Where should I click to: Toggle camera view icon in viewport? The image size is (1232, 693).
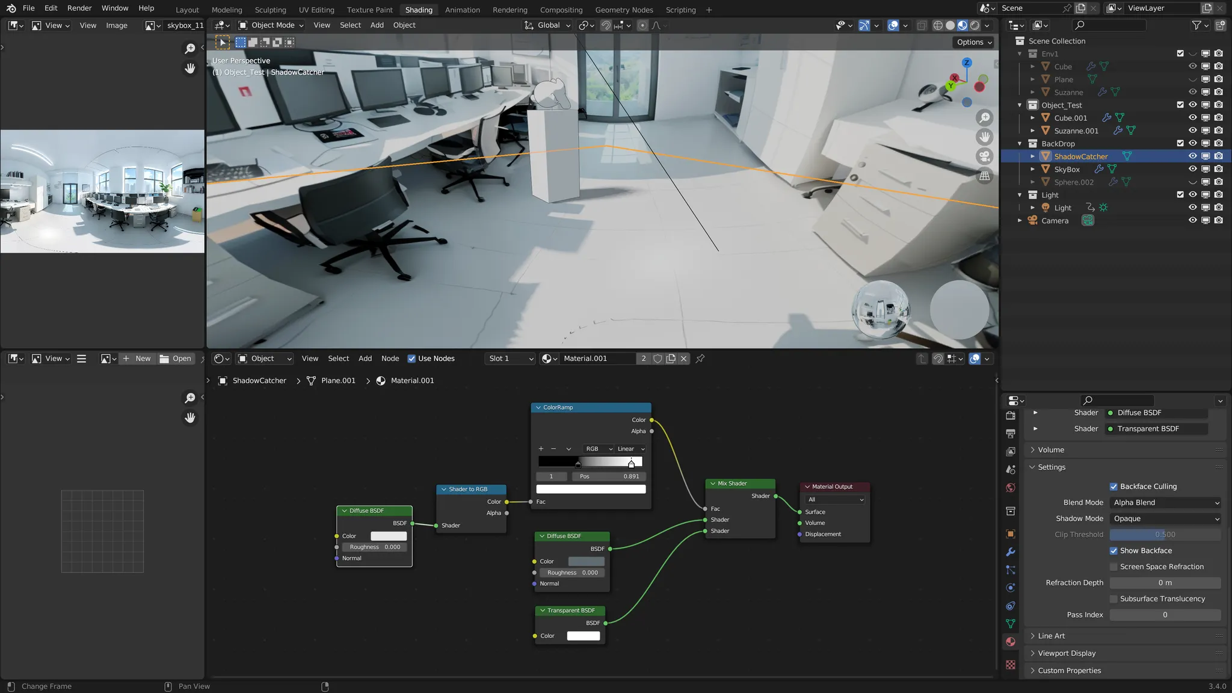coord(985,156)
